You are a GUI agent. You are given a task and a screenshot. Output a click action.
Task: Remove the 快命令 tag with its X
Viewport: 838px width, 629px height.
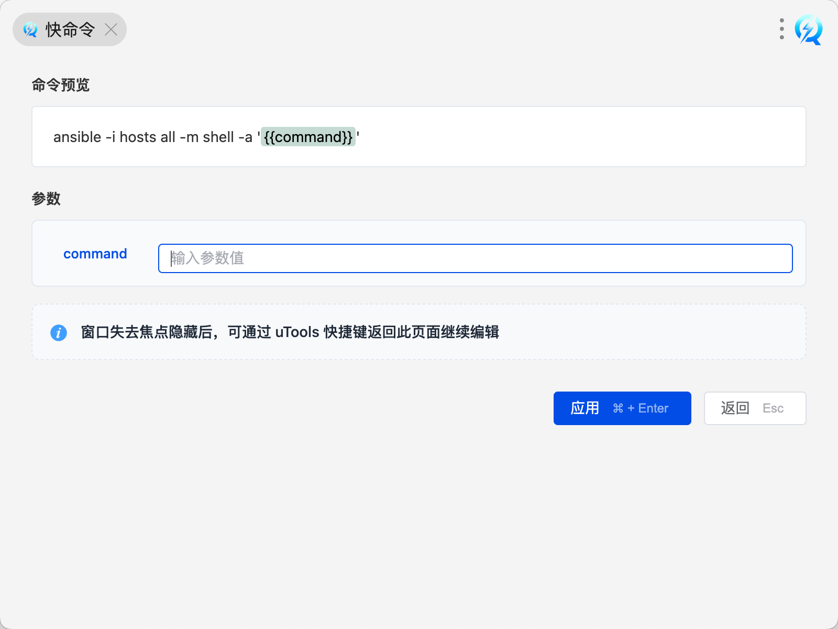[111, 29]
